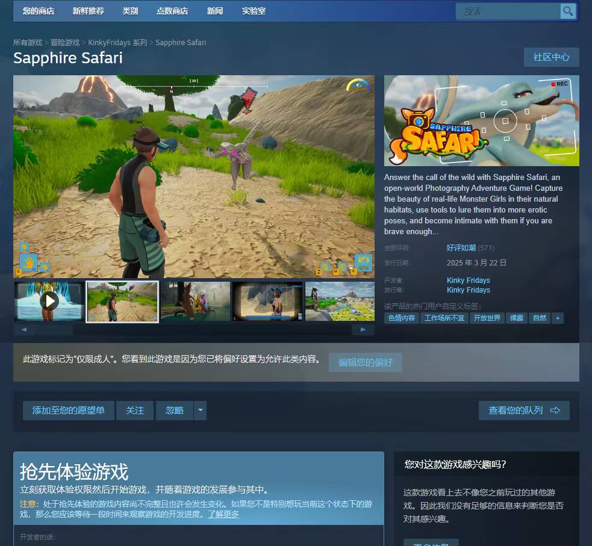Click the plus icon to add tags

[x=557, y=318]
